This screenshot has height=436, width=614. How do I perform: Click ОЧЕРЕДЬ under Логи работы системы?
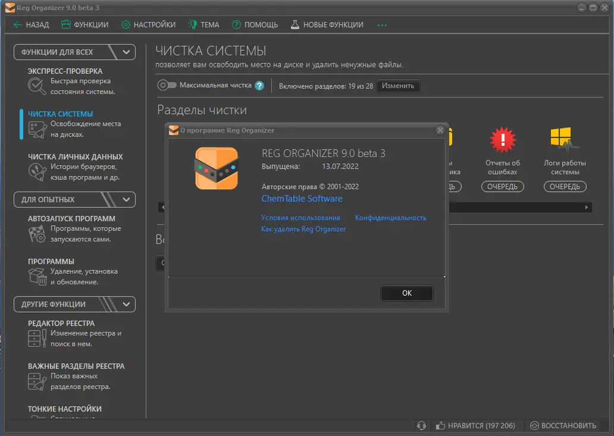pos(565,187)
